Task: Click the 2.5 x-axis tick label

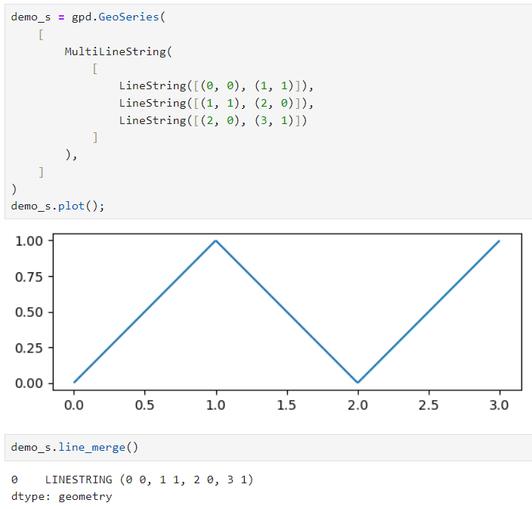Action: pyautogui.click(x=428, y=405)
